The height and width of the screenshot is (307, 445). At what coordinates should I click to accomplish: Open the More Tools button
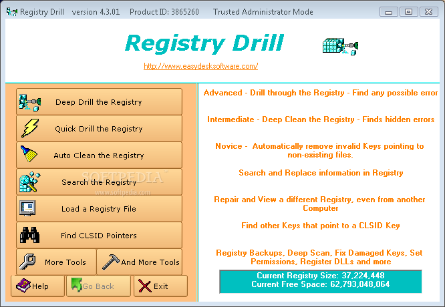point(57,262)
